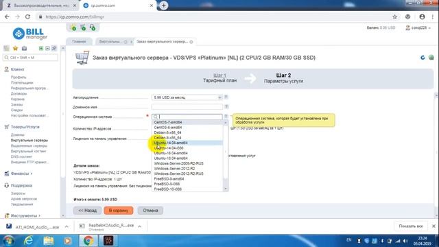Click the orange В корзину button
This screenshot has width=439, height=247.
[x=119, y=211]
